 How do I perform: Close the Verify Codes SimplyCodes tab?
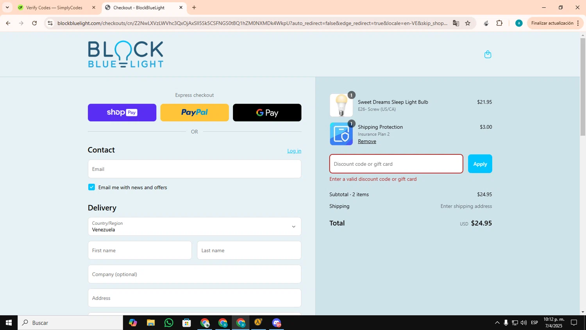[x=94, y=7]
